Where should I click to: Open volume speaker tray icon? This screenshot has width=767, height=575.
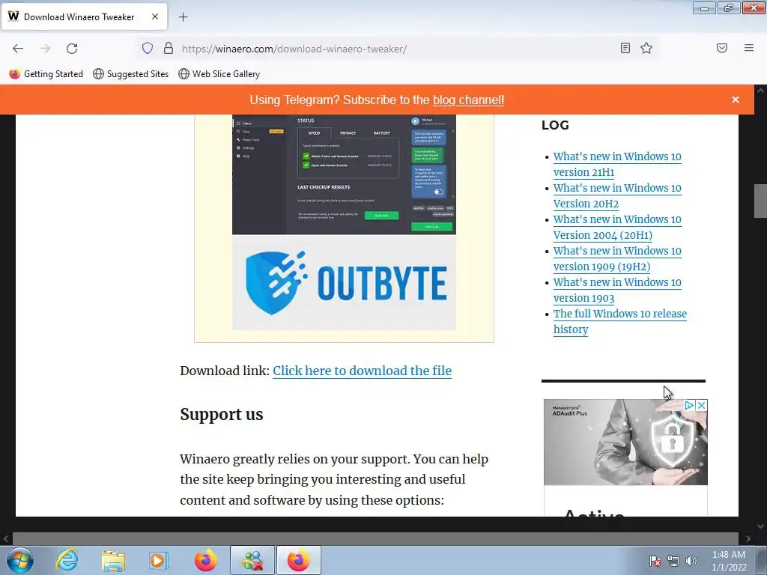(x=691, y=561)
